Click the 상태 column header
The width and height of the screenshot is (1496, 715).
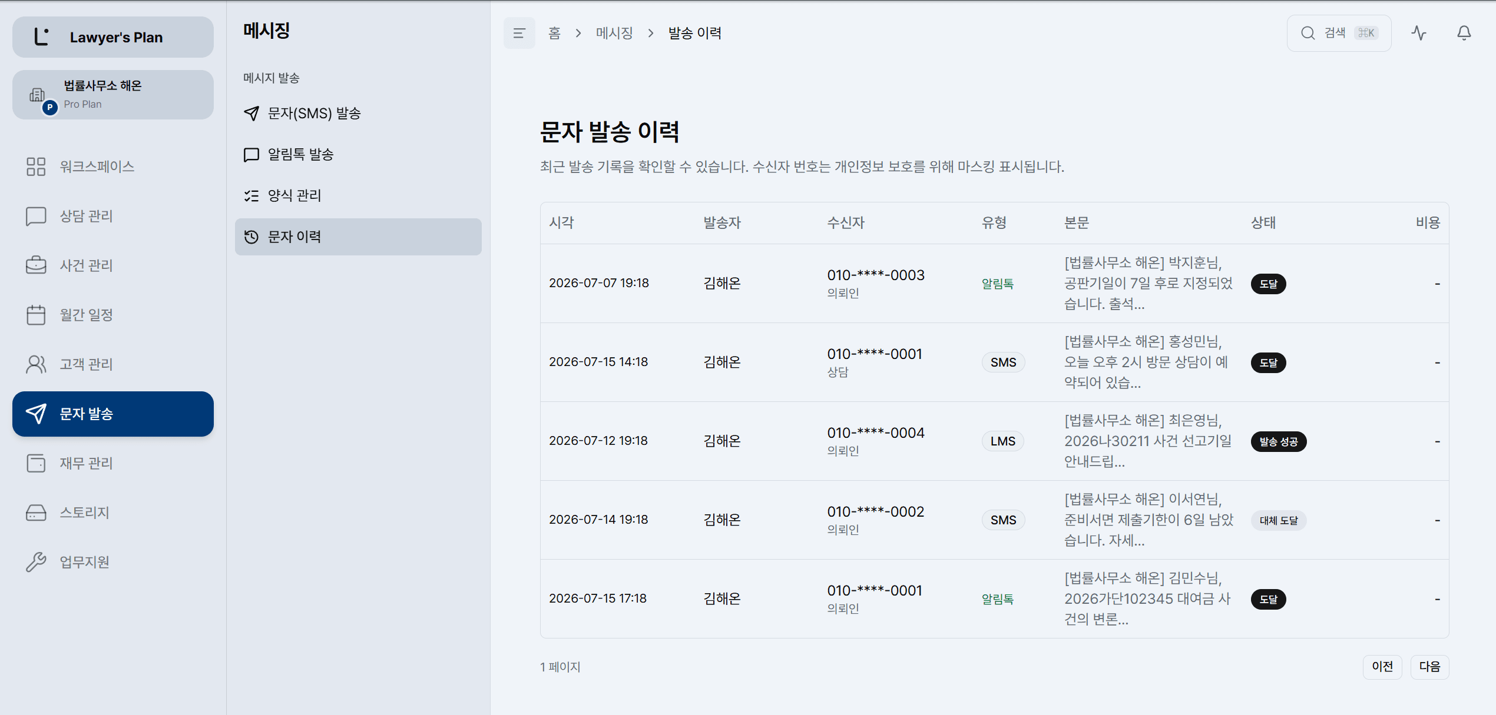pos(1263,223)
